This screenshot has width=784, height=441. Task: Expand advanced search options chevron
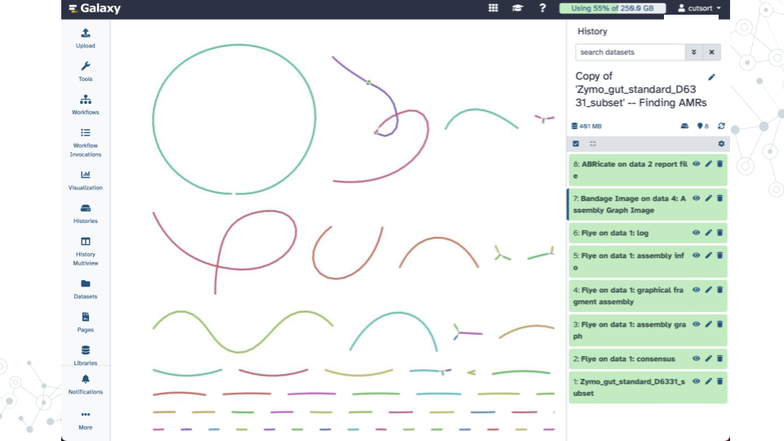coord(694,52)
